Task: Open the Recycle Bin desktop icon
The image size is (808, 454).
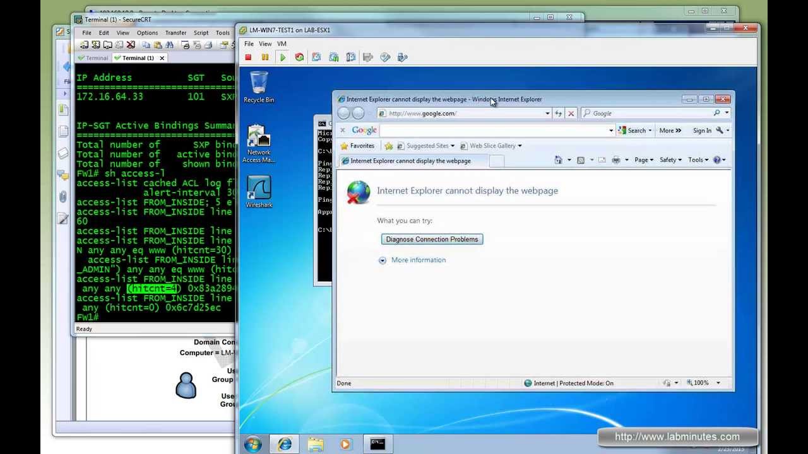Action: pos(259,87)
